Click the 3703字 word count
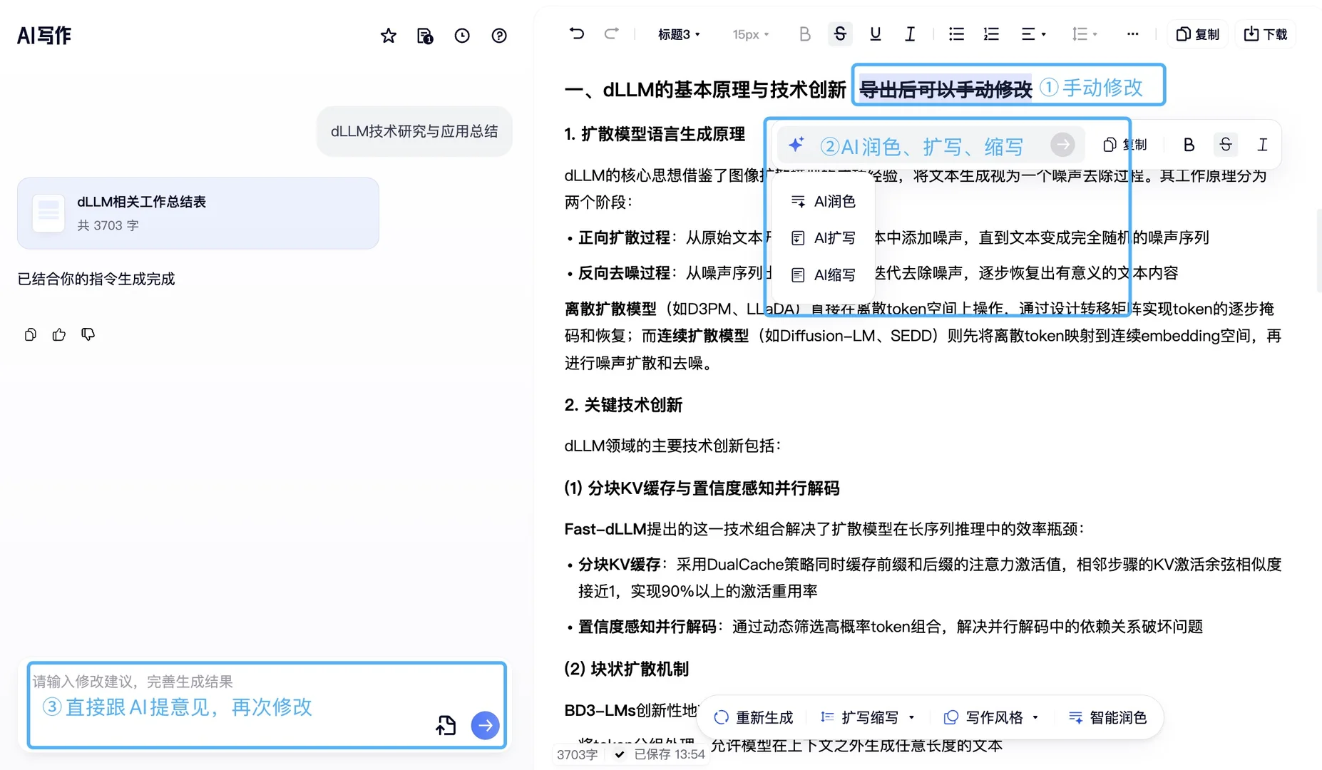This screenshot has height=770, width=1322. pos(577,754)
